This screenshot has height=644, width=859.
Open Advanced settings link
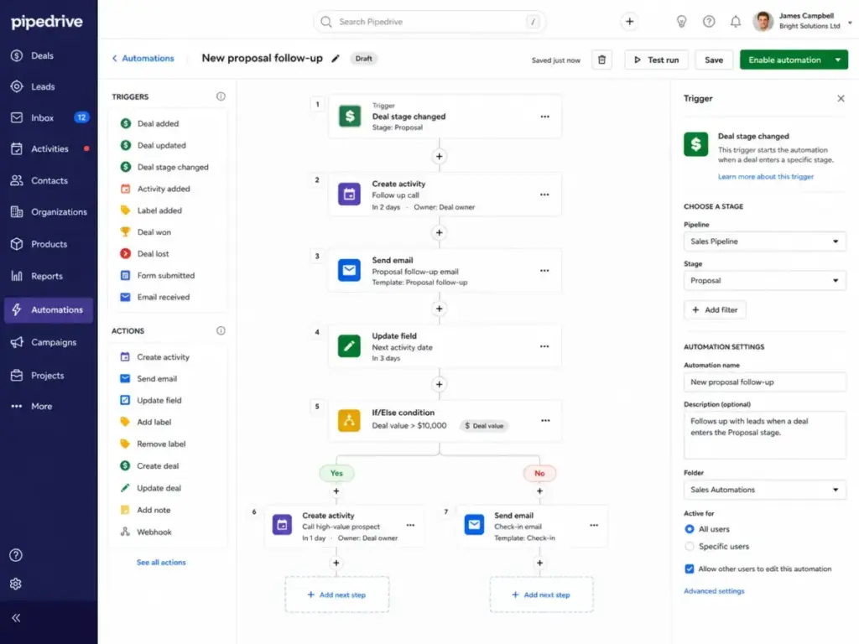[x=714, y=591]
